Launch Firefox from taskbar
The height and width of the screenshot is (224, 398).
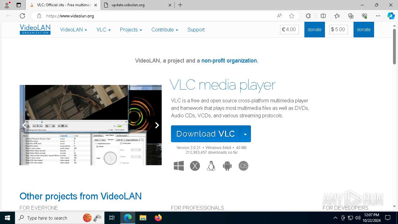click(158, 218)
